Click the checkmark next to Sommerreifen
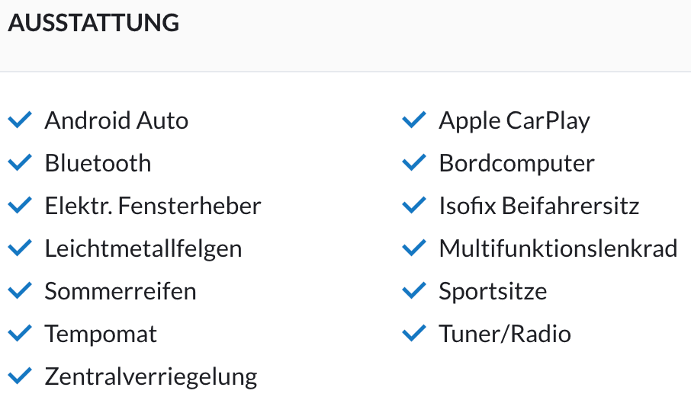 pos(20,290)
